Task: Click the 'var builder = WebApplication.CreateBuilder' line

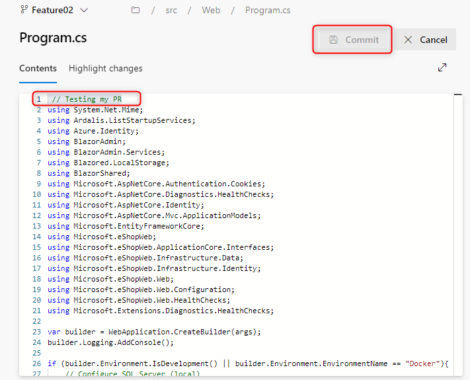Action: click(155, 332)
